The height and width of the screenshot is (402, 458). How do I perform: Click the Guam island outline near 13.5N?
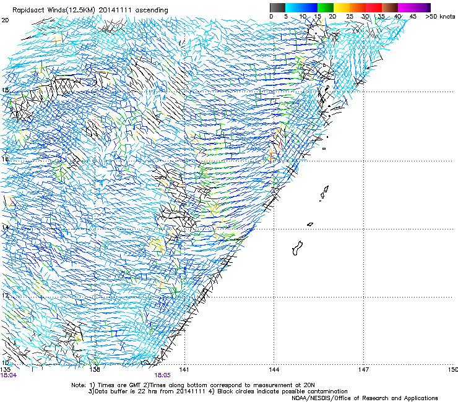click(297, 248)
